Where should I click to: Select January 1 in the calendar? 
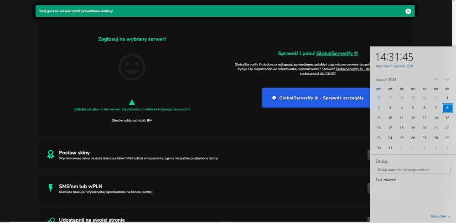(447, 98)
